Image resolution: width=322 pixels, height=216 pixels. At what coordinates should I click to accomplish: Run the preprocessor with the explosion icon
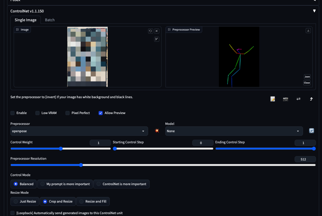tap(157, 131)
